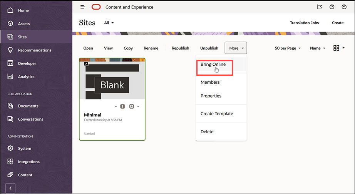Screen dimensions: 355x194
Task: Click the System gear icon
Action: point(10,148)
